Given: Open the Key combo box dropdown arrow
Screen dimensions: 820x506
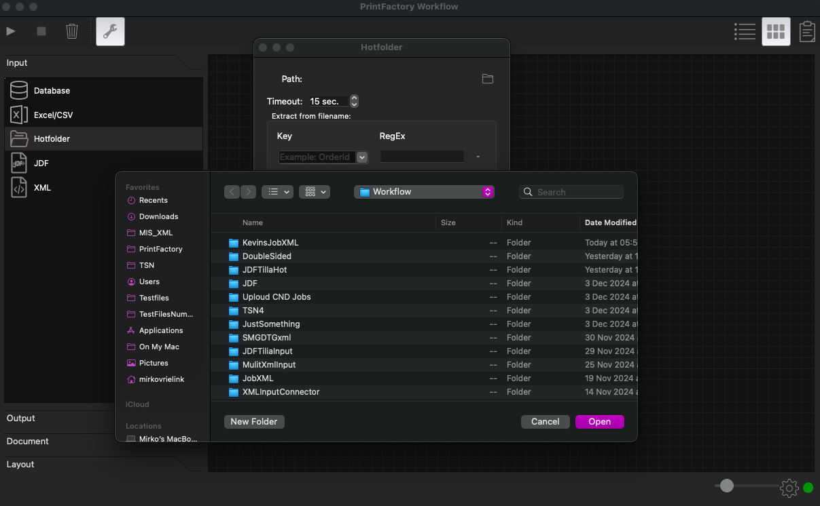Looking at the screenshot, I should [362, 157].
